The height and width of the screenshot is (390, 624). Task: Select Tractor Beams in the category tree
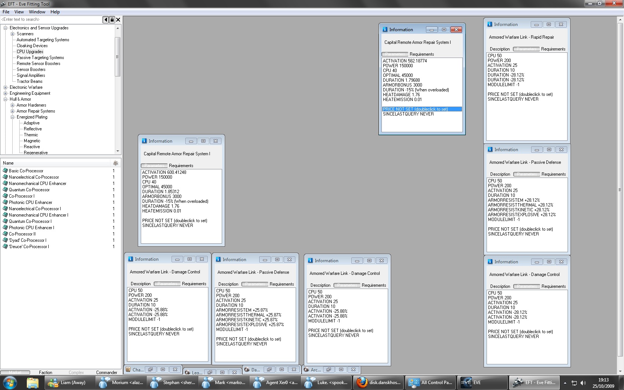pyautogui.click(x=30, y=81)
